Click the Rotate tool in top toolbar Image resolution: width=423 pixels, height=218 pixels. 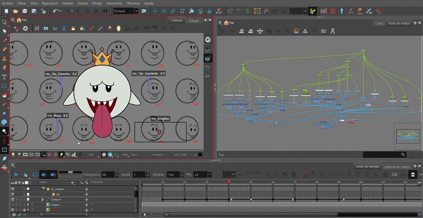(164, 11)
